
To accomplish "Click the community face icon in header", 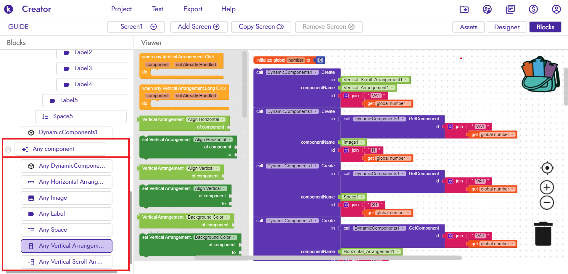I will coord(487,9).
